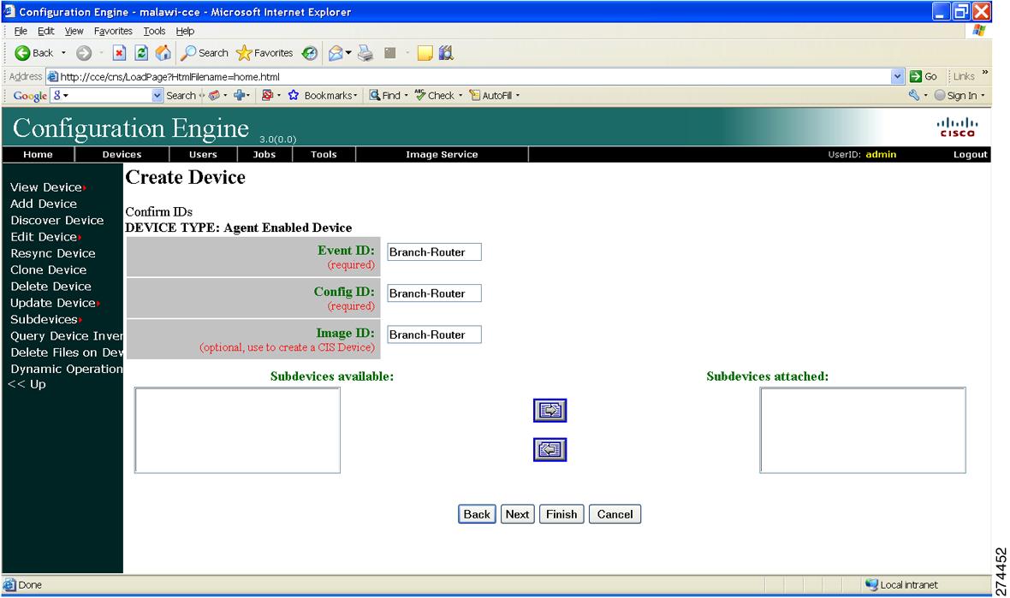Click the Image ID input field
This screenshot has width=1010, height=598.
[434, 335]
